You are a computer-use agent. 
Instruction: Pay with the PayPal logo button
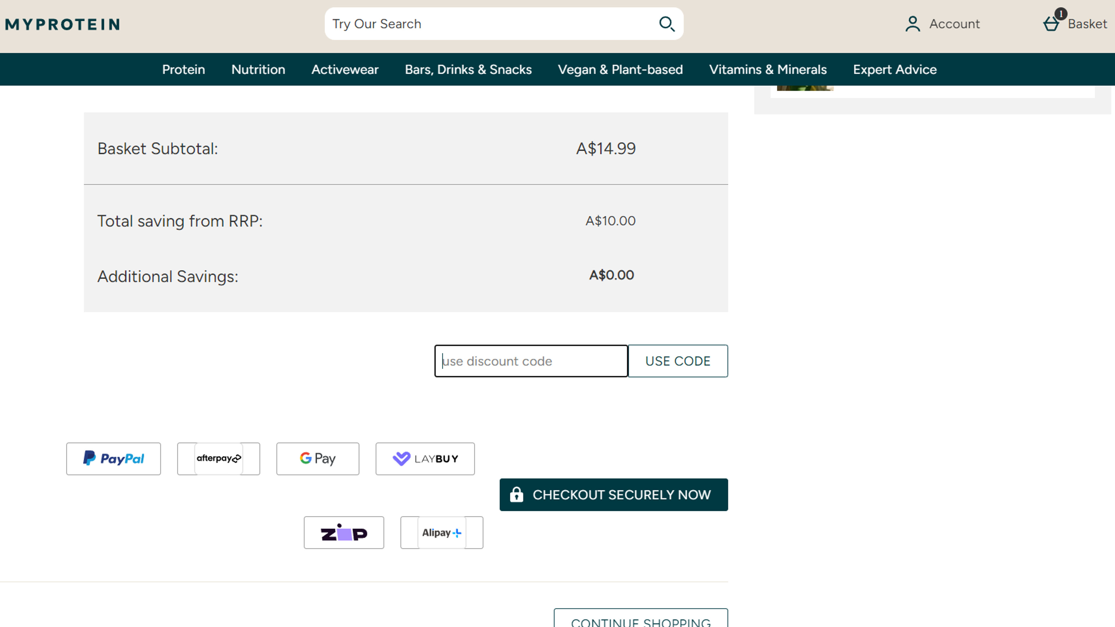[114, 459]
